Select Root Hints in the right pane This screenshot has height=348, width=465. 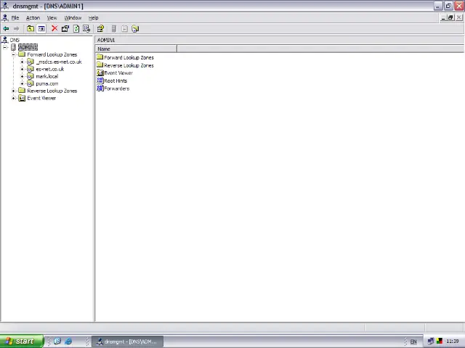coord(116,80)
